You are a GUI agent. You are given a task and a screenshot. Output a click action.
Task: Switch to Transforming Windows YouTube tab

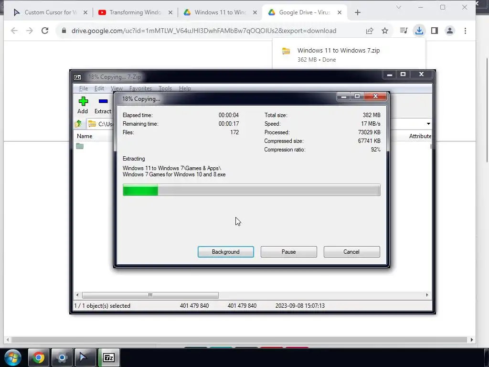[134, 12]
